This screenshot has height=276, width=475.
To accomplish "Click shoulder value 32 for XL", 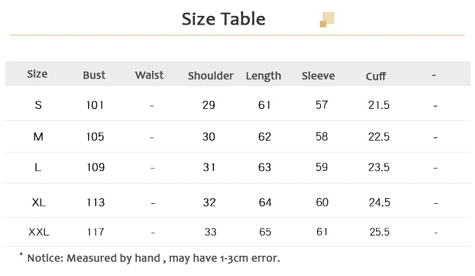I will coord(210,202).
